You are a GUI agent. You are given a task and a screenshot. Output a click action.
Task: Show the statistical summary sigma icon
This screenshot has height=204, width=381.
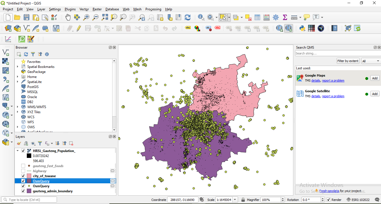tap(285, 17)
